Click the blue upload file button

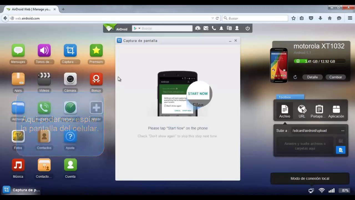pos(341,150)
